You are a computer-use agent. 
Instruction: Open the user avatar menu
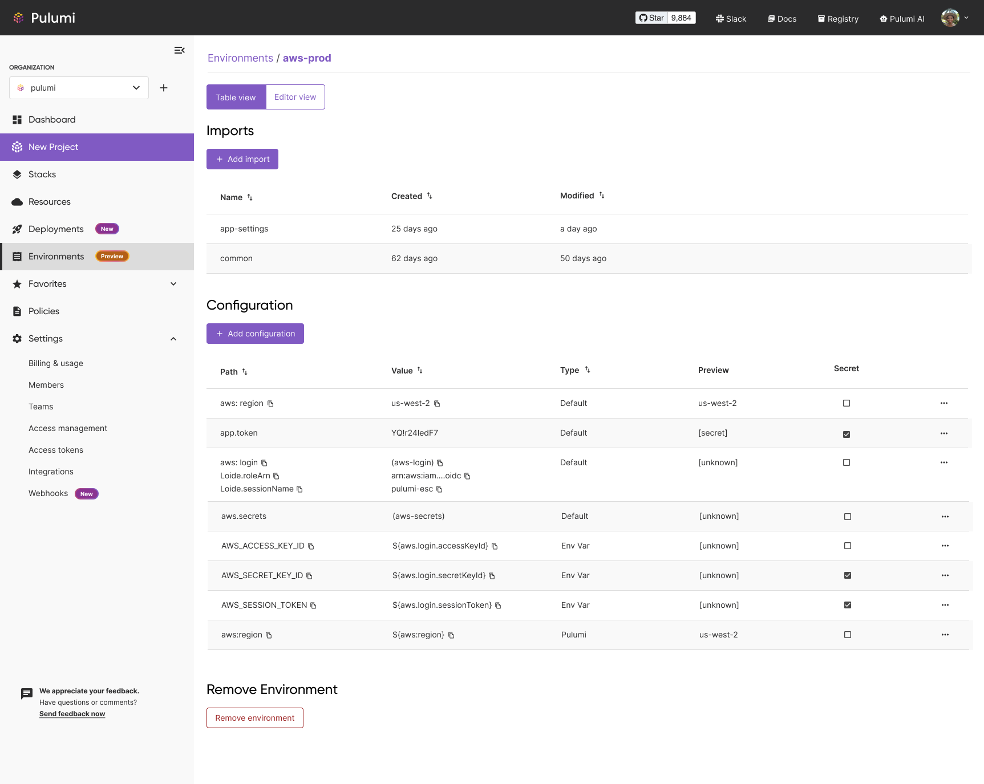(x=950, y=18)
